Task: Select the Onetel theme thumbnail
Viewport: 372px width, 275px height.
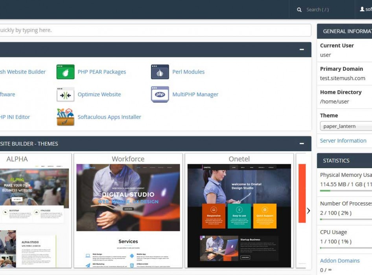Action: [239, 216]
